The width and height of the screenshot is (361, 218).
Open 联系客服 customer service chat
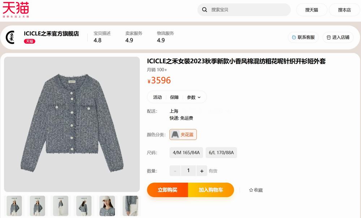point(303,37)
